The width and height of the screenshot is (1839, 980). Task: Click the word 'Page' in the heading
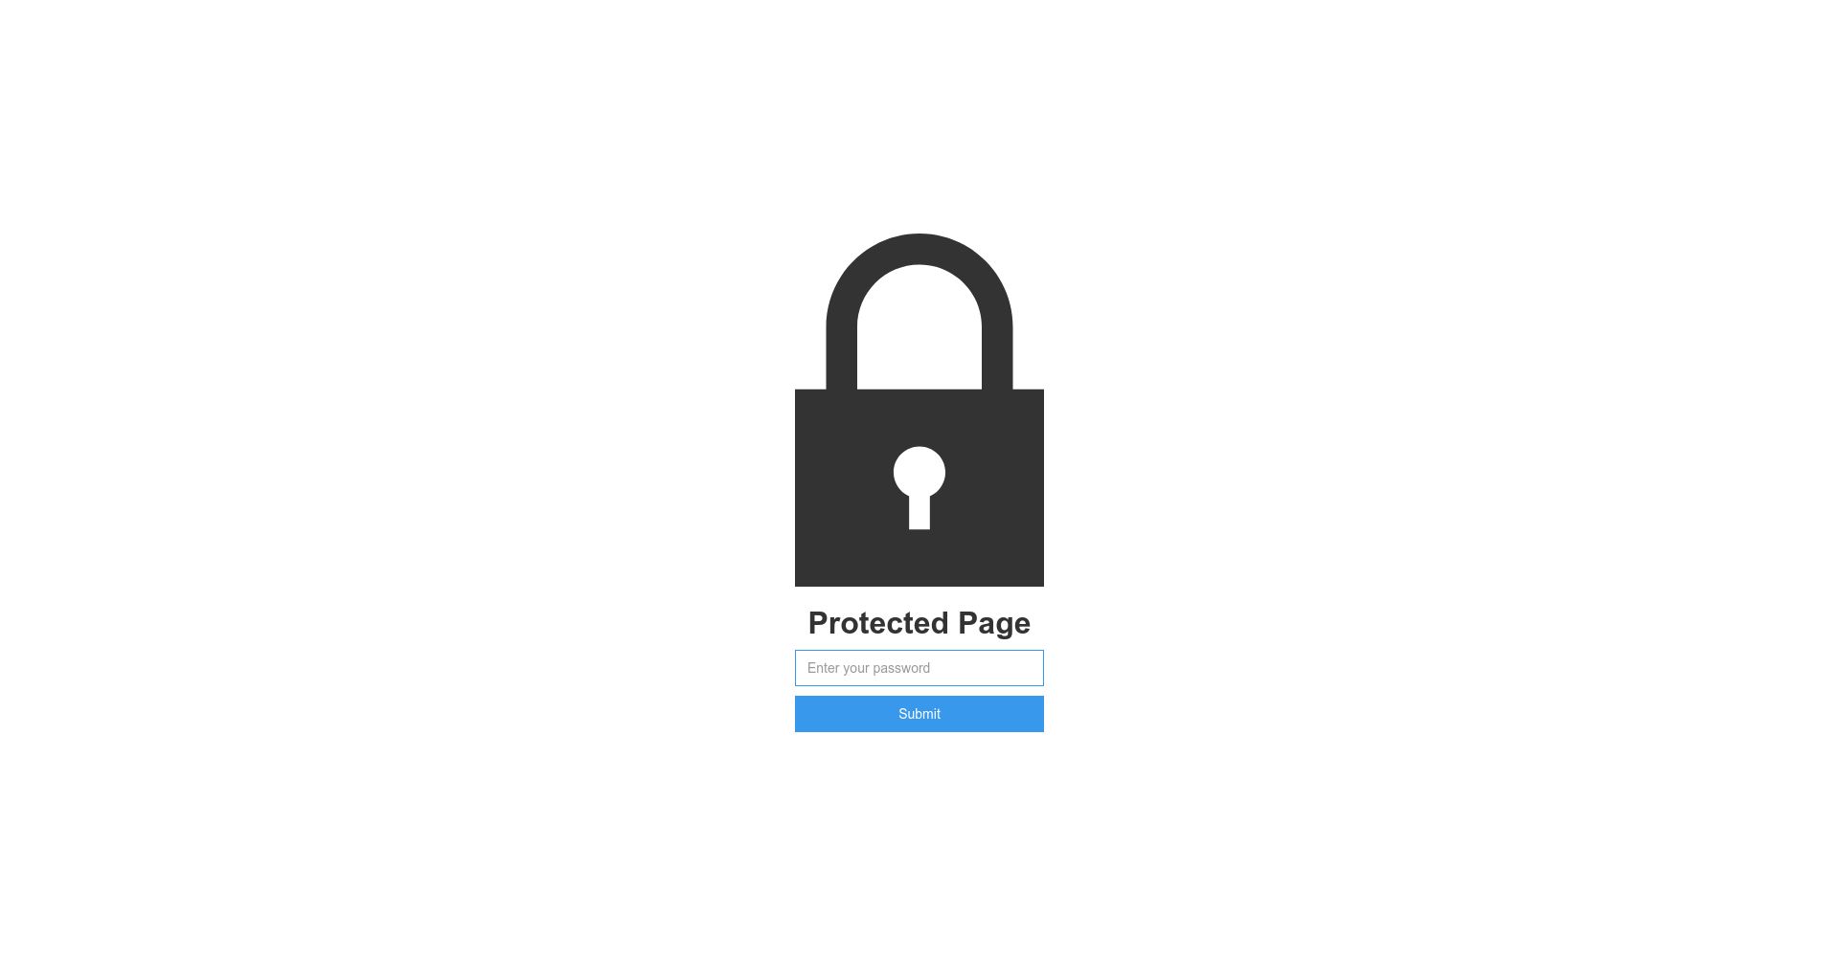[x=994, y=624]
